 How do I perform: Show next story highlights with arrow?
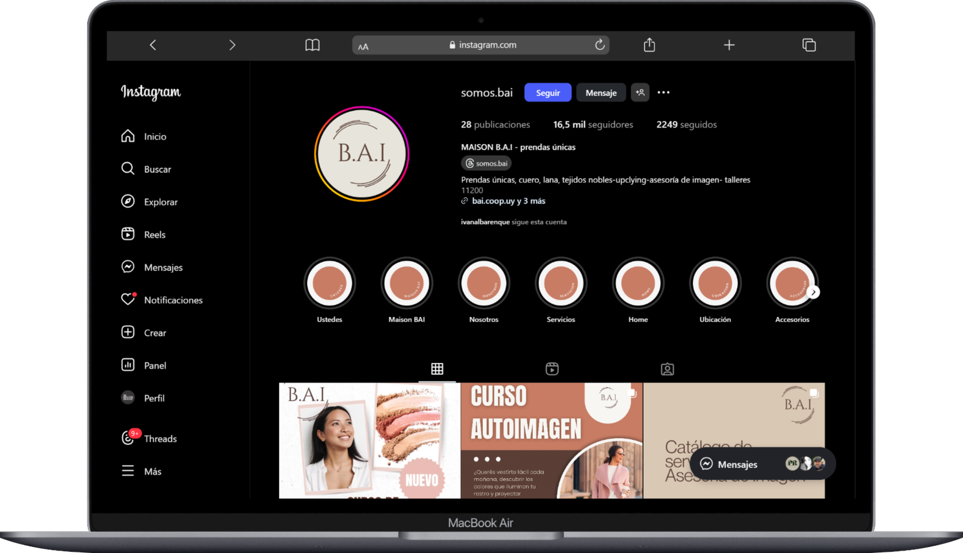[x=813, y=292]
